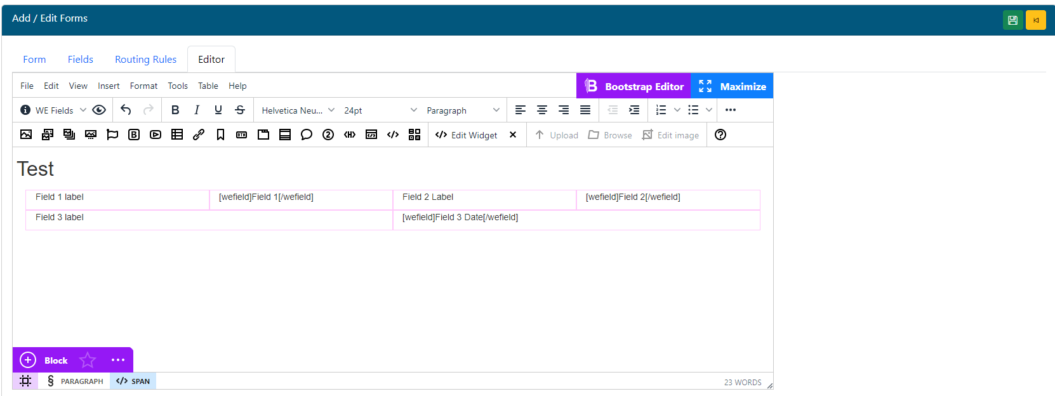Insert image using the picture icon

pos(26,135)
